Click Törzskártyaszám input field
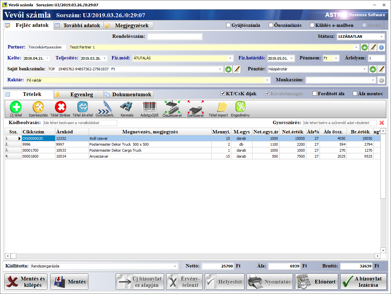The height and width of the screenshot is (294, 391). (47, 47)
